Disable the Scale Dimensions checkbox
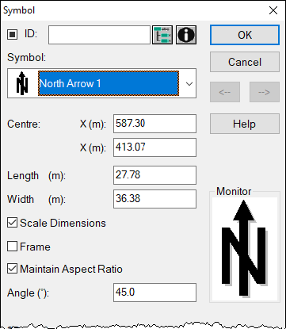The width and height of the screenshot is (286, 329). [x=12, y=223]
